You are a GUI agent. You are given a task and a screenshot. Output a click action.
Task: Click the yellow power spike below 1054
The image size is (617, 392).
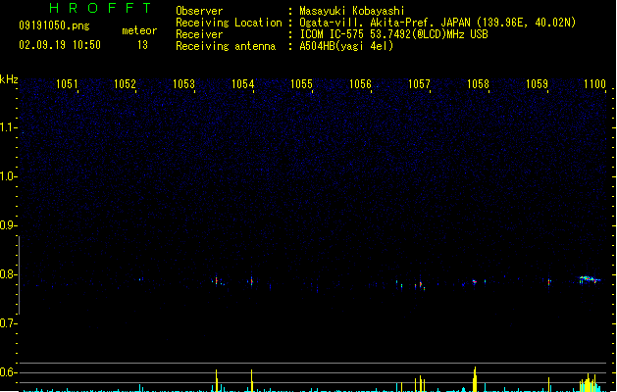pyautogui.click(x=251, y=380)
